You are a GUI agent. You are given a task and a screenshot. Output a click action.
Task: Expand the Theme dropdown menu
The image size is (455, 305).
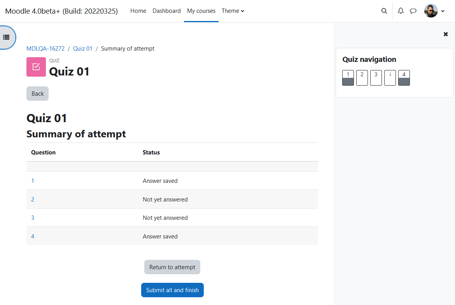point(233,11)
